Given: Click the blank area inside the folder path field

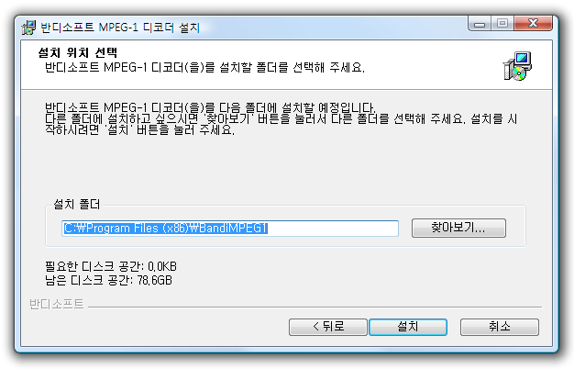Looking at the screenshot, I should [x=333, y=229].
